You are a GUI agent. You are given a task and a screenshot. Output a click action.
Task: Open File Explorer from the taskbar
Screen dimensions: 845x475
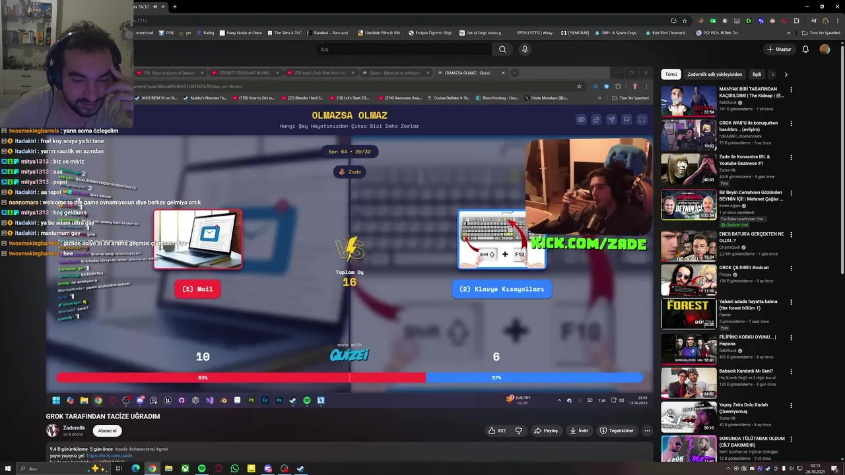pos(168,469)
